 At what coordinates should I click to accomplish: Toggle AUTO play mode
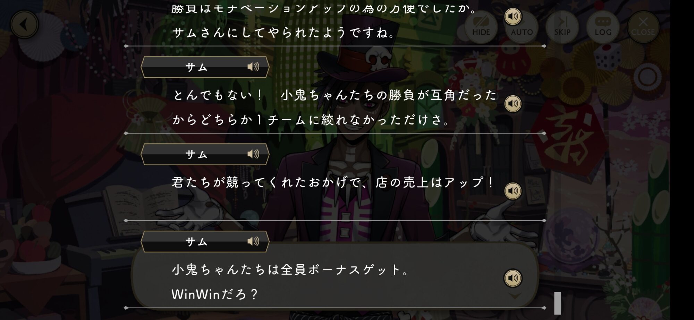(x=522, y=27)
